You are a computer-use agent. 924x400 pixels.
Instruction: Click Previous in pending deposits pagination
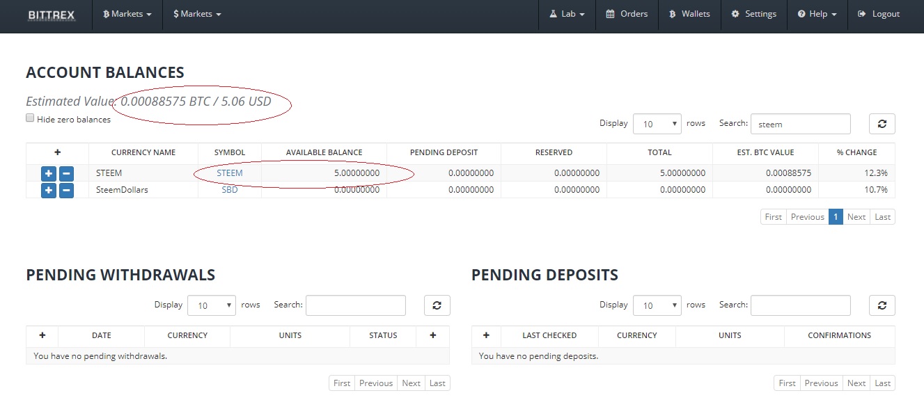pos(821,383)
